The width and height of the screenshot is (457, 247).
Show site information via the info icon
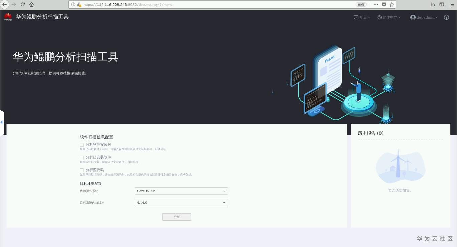(73, 5)
